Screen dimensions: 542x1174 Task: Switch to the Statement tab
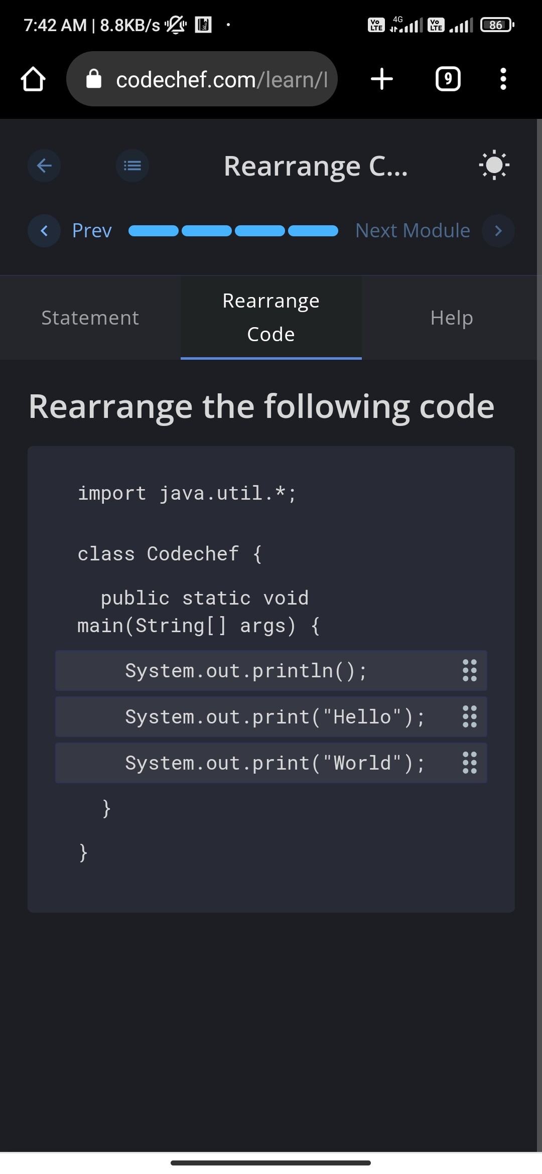pyautogui.click(x=90, y=318)
